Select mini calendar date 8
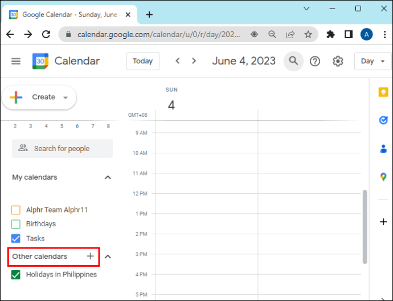 pos(108,126)
